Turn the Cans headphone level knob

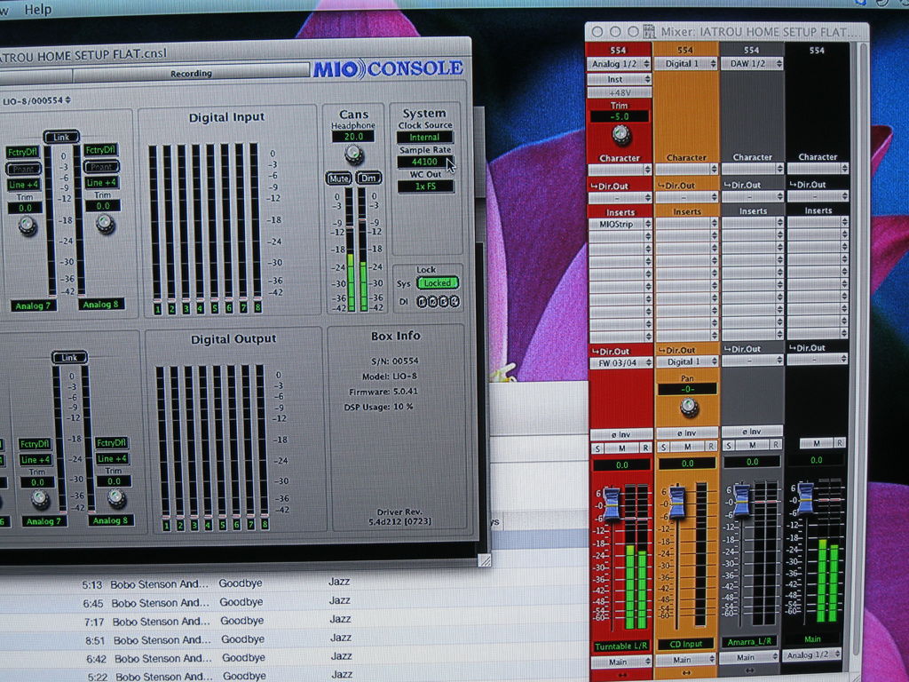tap(353, 155)
